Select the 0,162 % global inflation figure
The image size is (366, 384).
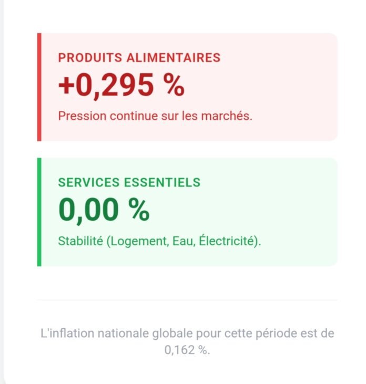(187, 350)
